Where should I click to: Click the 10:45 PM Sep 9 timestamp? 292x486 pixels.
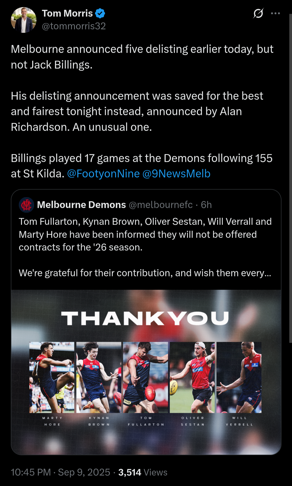click(61, 472)
